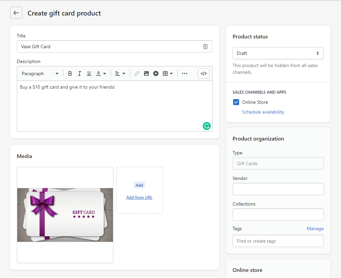Click the Add media button

point(139,185)
